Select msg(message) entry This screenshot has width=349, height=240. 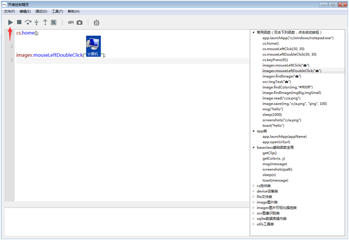tap(275, 164)
